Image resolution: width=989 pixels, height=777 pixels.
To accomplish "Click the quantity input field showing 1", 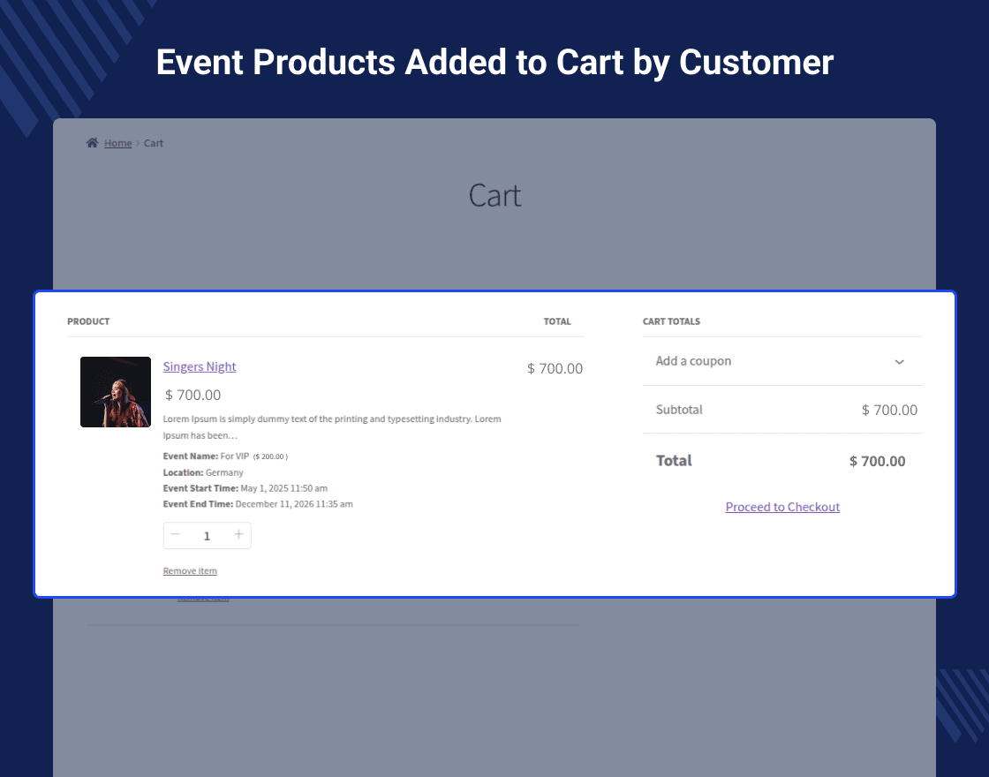I will (207, 535).
